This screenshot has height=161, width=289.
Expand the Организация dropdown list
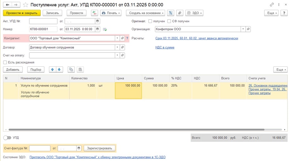click(x=243, y=29)
